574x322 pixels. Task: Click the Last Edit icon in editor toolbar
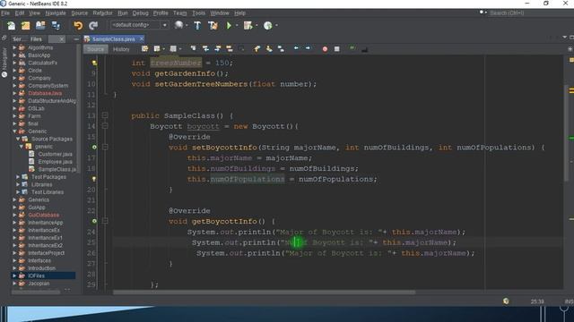click(x=145, y=49)
